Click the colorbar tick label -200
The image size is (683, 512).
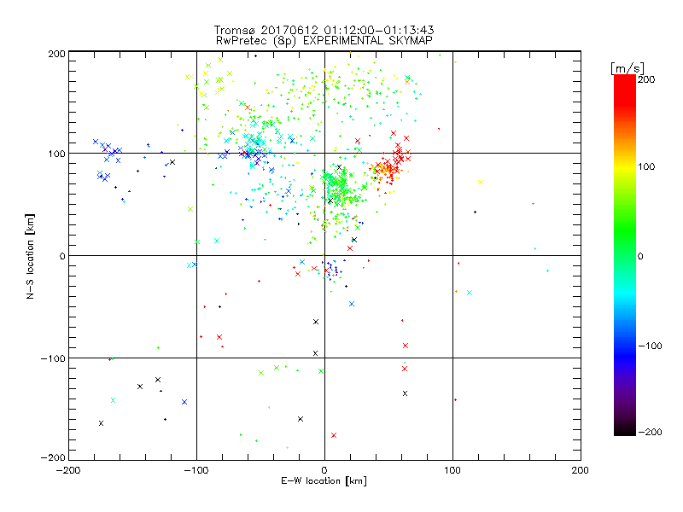(x=651, y=433)
